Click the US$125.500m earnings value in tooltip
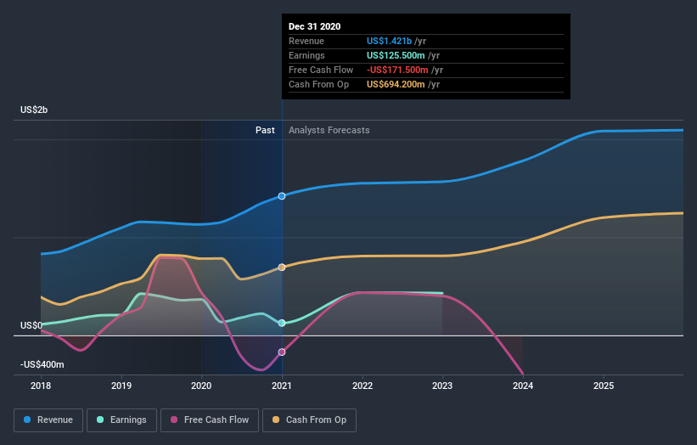This screenshot has width=697, height=445. (396, 55)
